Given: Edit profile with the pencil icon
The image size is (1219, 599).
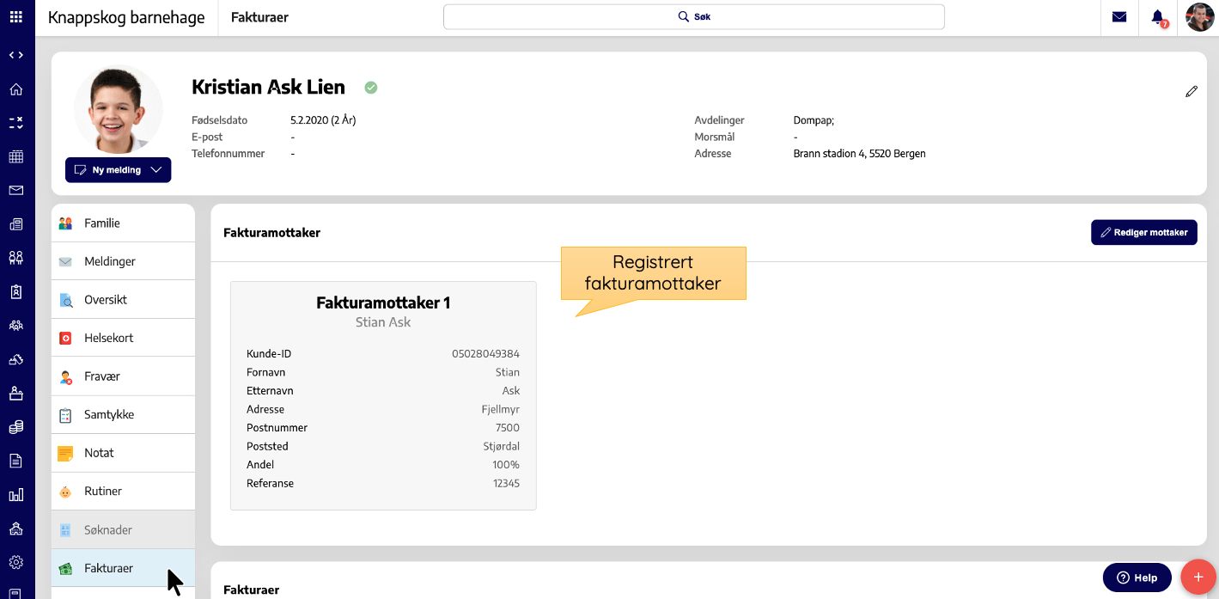Looking at the screenshot, I should coord(1192,91).
